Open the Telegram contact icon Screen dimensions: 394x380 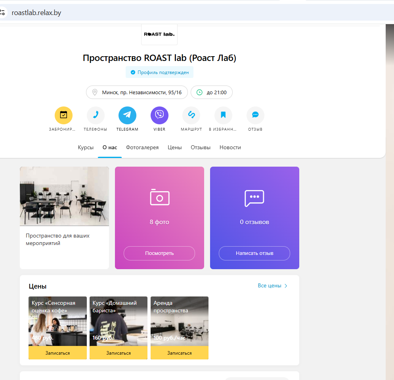click(x=127, y=115)
